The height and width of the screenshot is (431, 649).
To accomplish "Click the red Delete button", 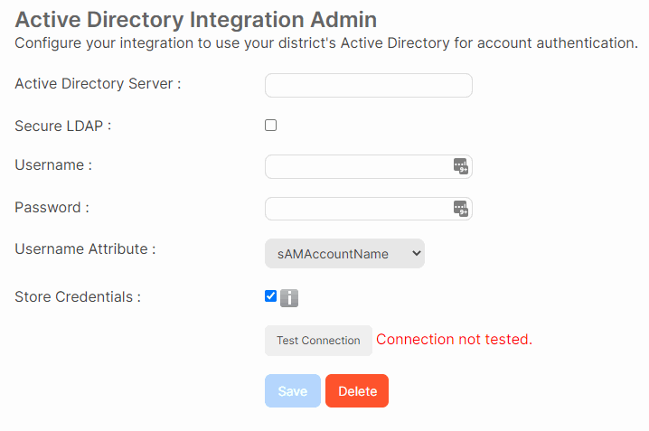I will pyautogui.click(x=357, y=391).
